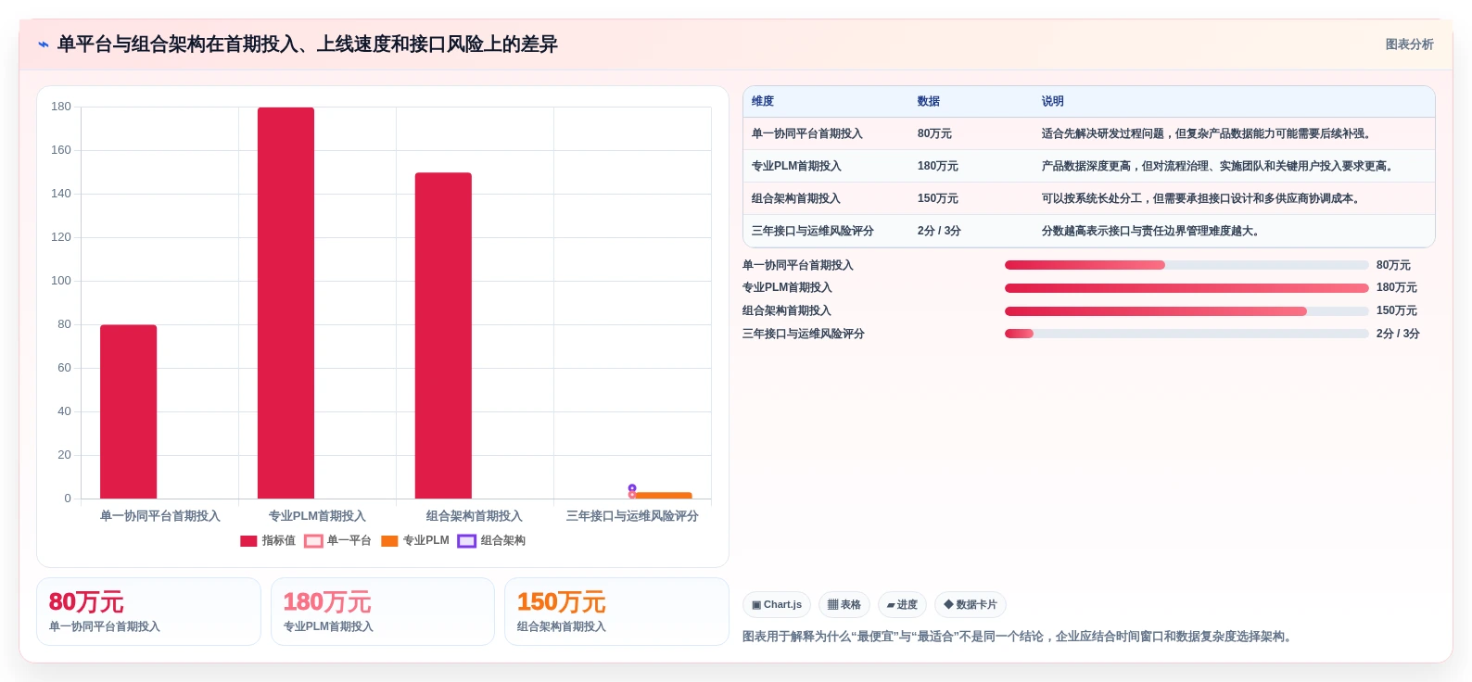
Task: Select the 进度 tag
Action: click(x=902, y=605)
